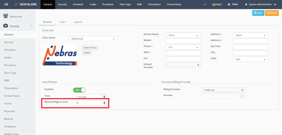Viewport: 282px width, 135px height.
Task: Adjust the Auto Refresh Time stepper arrows
Action: (x=104, y=97)
